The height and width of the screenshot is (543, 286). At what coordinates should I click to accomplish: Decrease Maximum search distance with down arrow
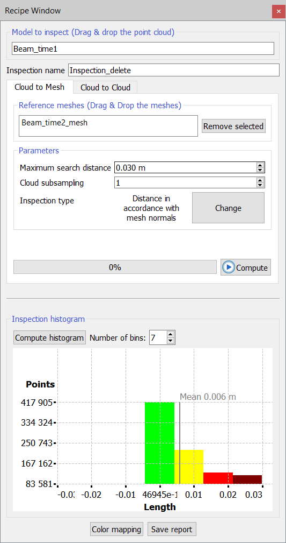coord(260,170)
